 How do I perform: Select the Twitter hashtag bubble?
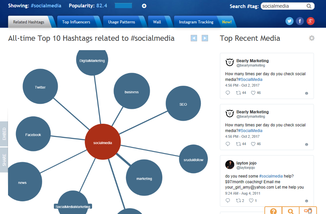tap(40, 86)
